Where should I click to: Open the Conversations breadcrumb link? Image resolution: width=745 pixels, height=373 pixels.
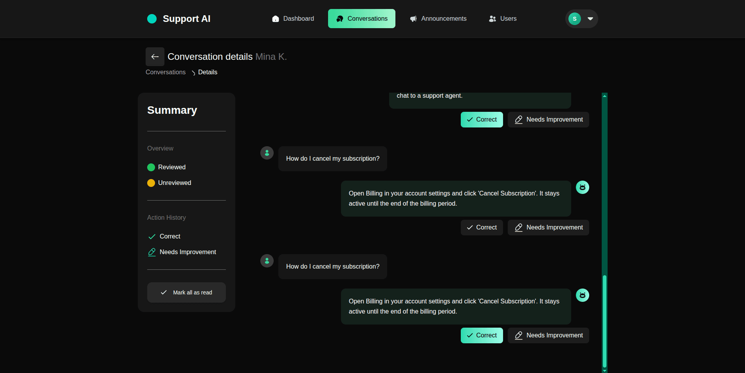(166, 72)
